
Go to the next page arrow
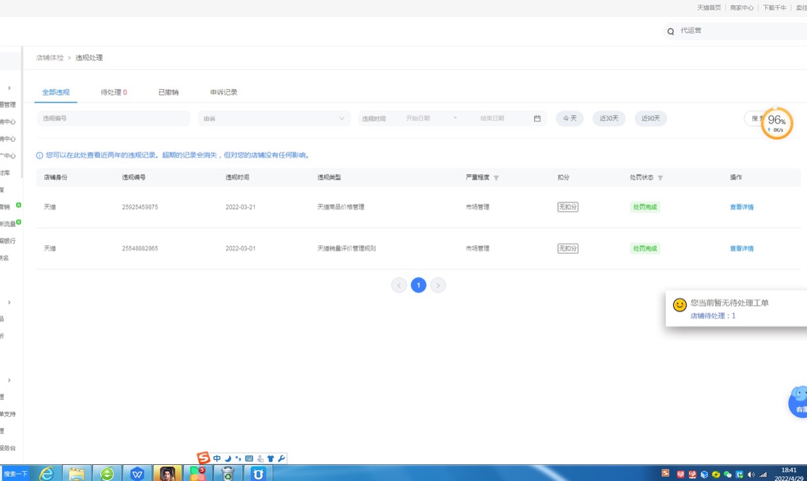pos(438,286)
